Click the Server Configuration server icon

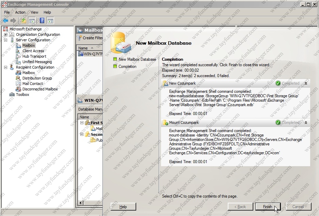12,40
